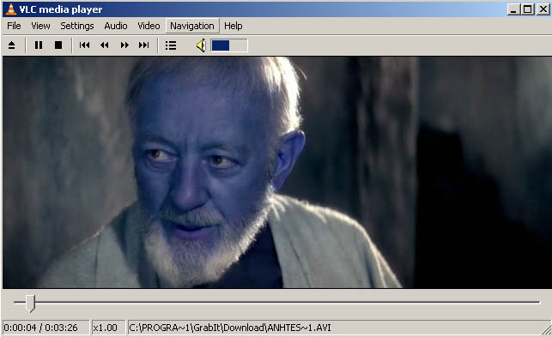The height and width of the screenshot is (337, 552).
Task: Rewind using the slower button
Action: (x=104, y=45)
